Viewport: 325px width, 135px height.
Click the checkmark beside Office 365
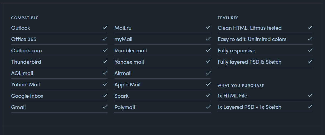coord(105,39)
